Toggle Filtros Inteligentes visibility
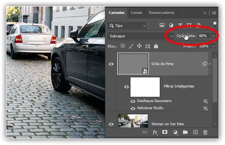This screenshot has height=145, width=225. tap(126, 87)
